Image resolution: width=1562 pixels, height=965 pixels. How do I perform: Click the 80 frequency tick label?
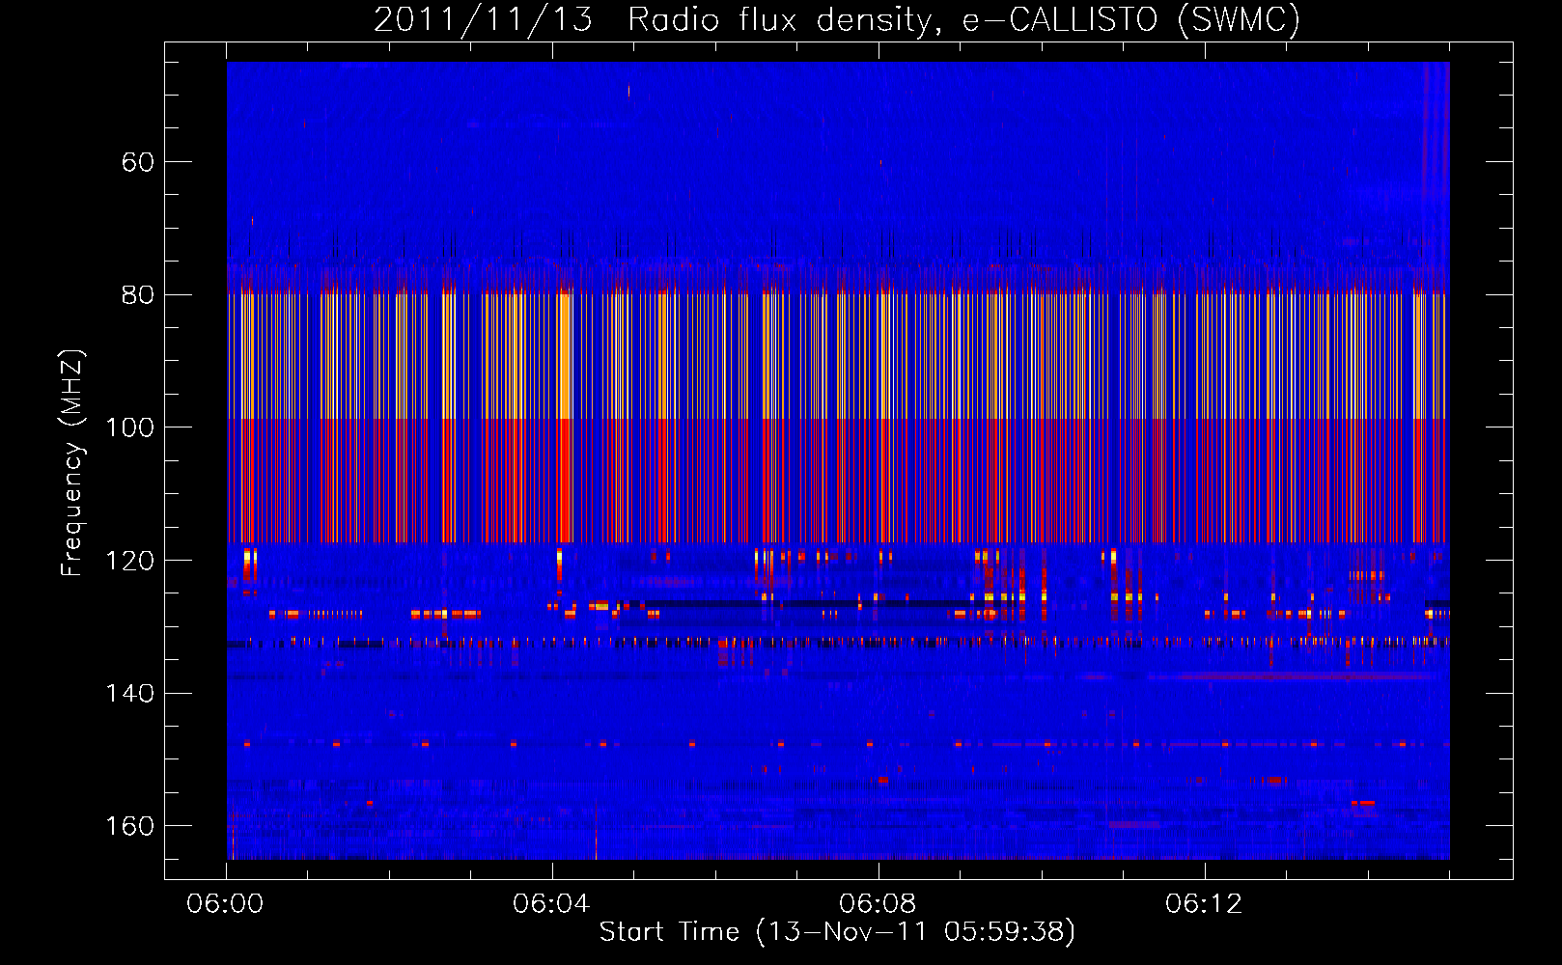[x=138, y=295]
